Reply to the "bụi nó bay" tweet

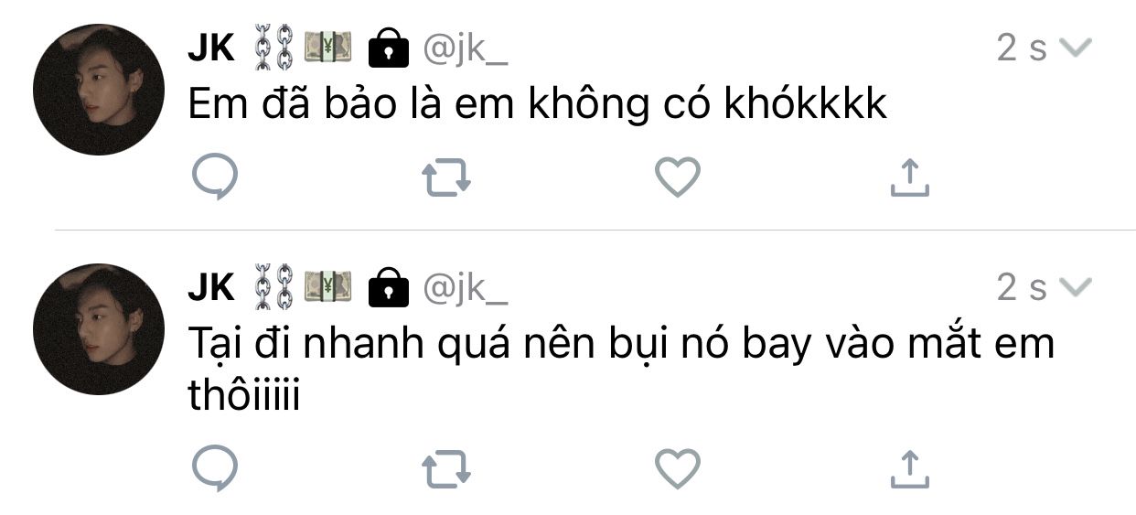pos(215,470)
